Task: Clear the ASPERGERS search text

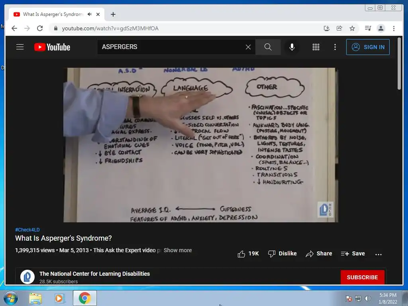Action: (x=248, y=47)
